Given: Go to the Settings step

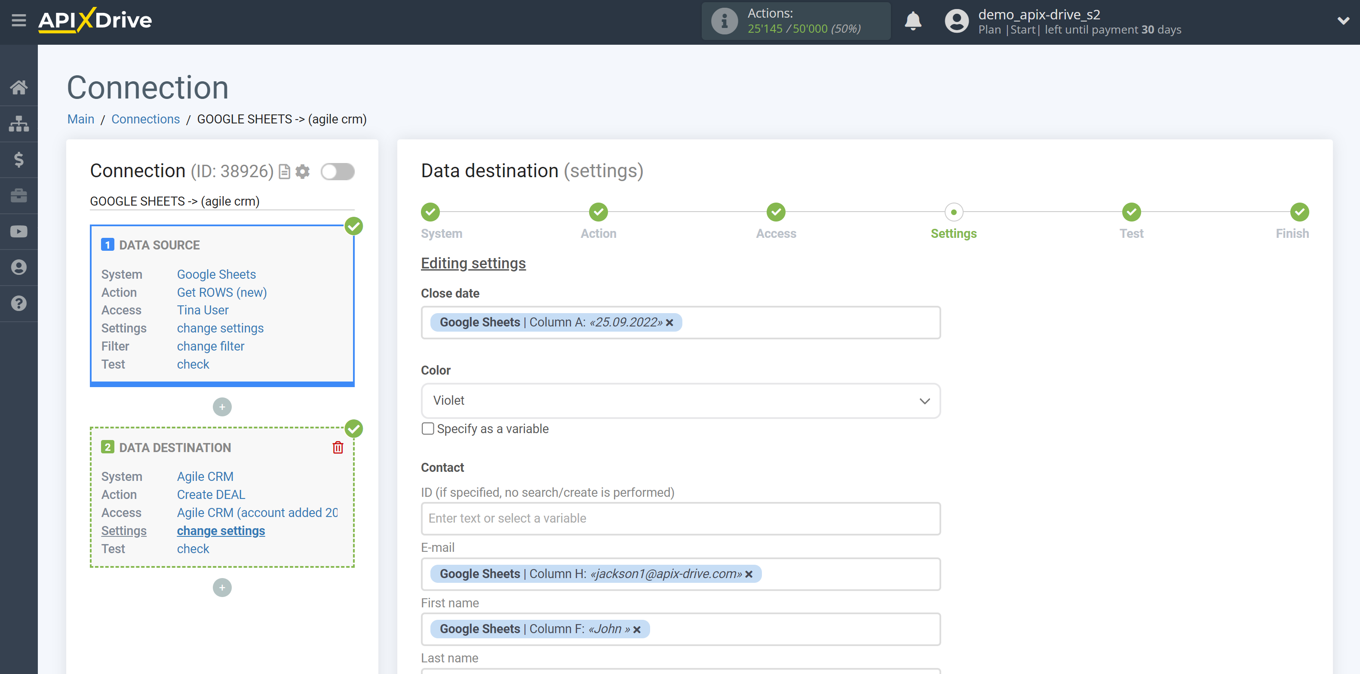Looking at the screenshot, I should pos(954,212).
